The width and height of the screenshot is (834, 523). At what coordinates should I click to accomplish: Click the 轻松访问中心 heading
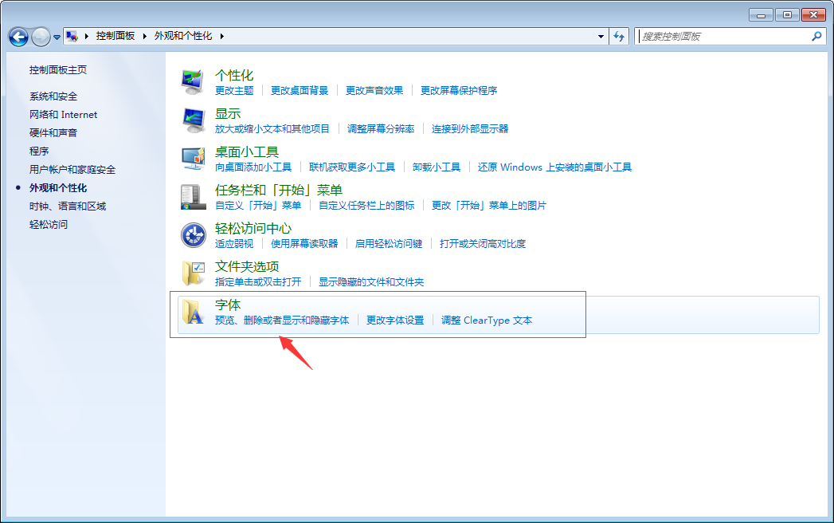253,229
